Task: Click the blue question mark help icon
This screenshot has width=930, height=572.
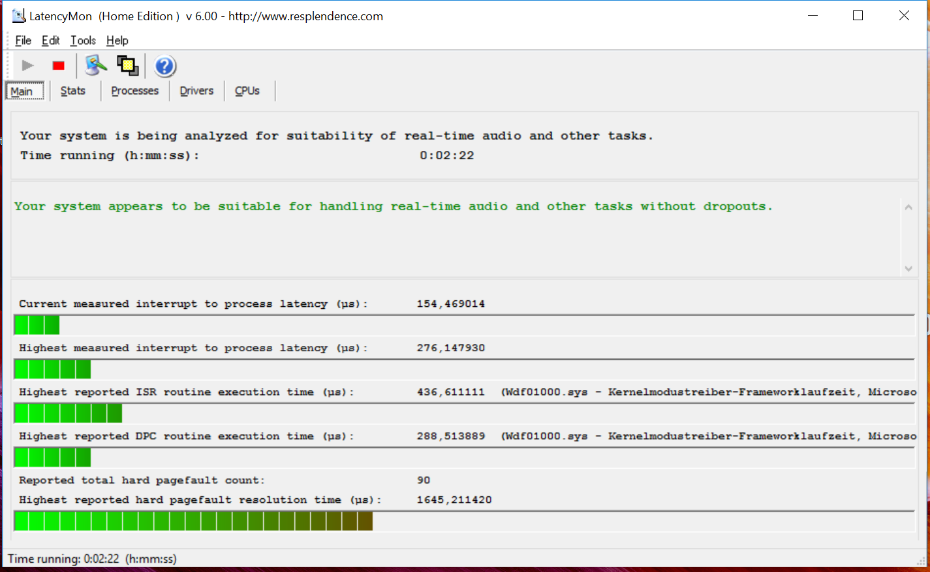Action: [x=164, y=66]
